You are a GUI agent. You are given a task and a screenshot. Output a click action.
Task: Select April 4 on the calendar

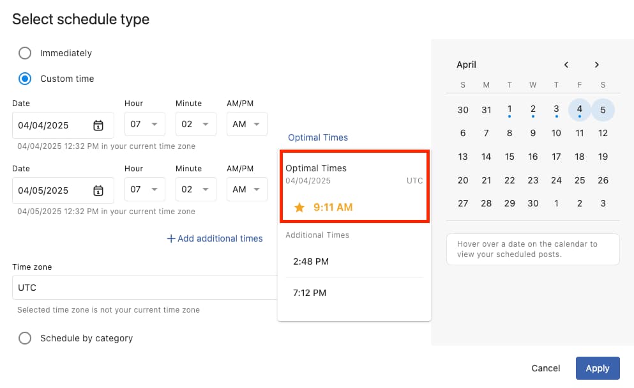click(x=579, y=109)
